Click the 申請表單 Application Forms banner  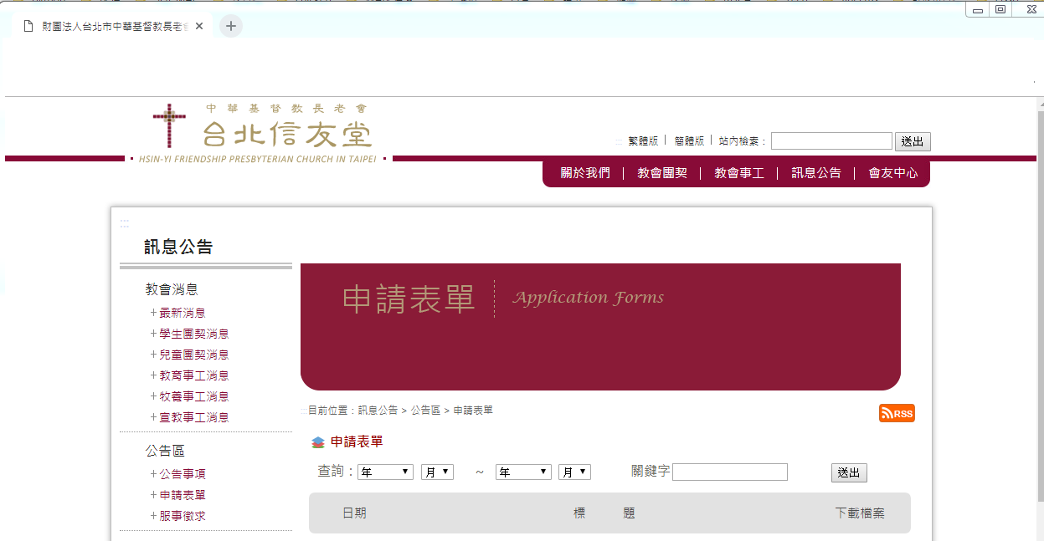[x=600, y=327]
